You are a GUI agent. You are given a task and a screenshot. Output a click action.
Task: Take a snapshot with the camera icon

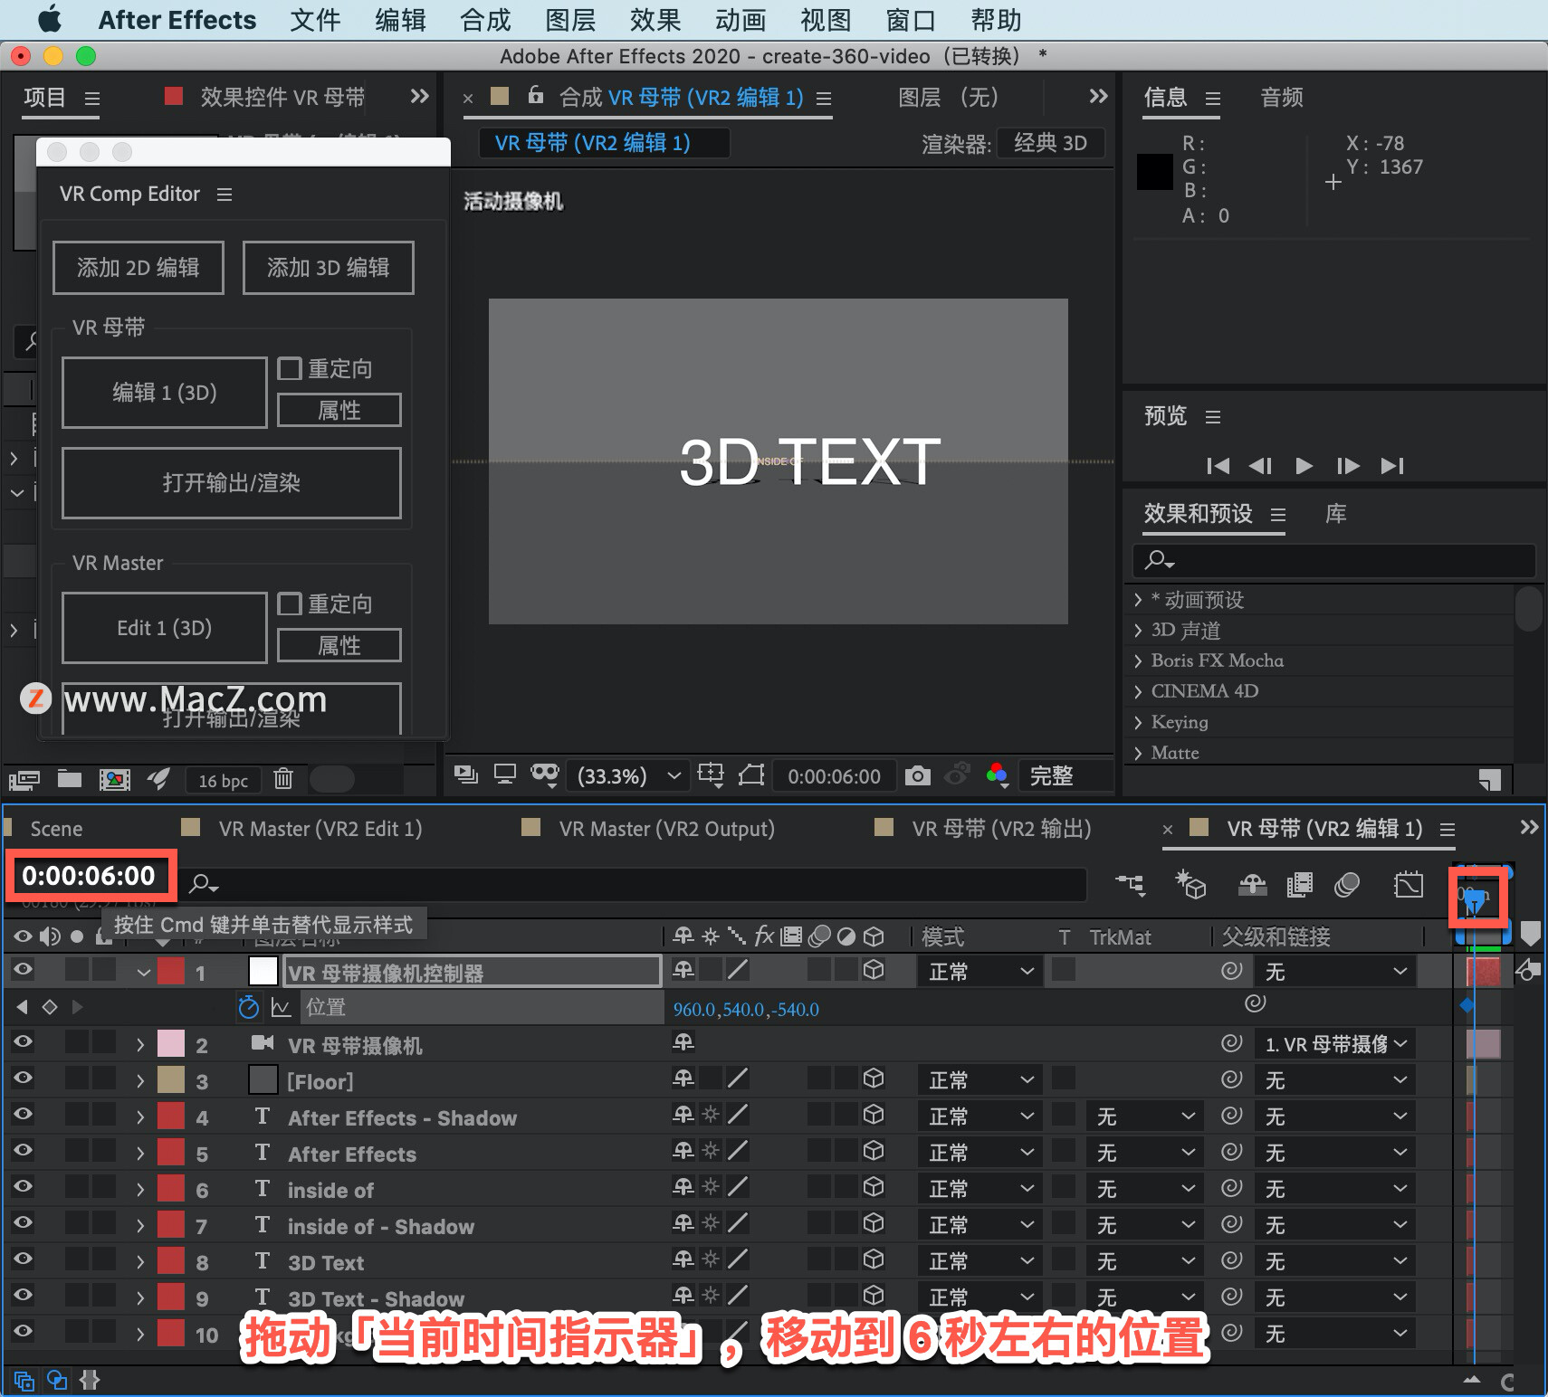coord(918,775)
